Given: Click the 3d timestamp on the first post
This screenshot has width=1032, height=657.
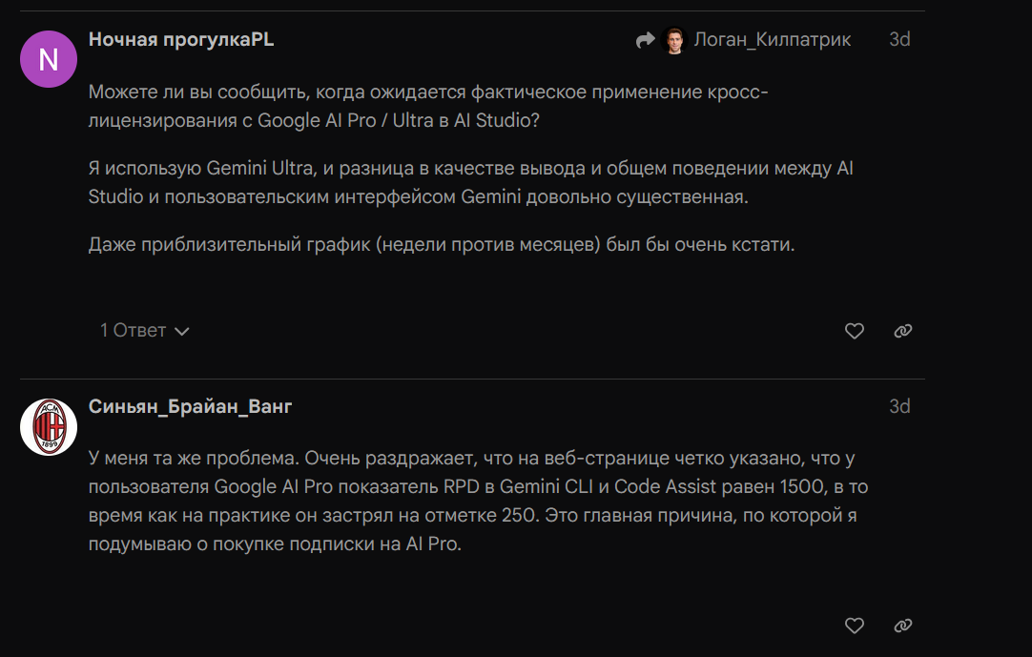Looking at the screenshot, I should [899, 40].
